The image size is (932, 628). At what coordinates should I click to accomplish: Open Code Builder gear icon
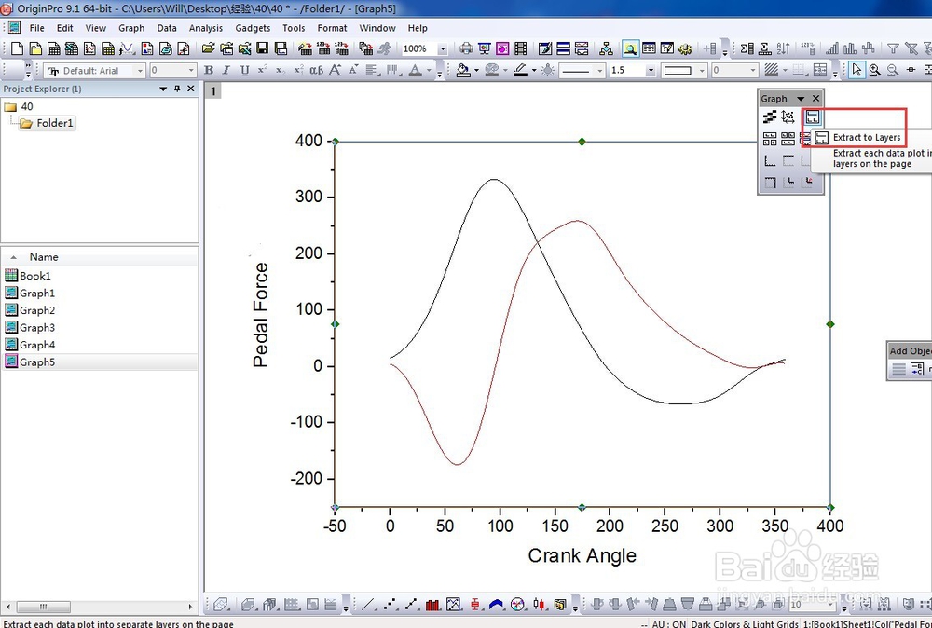click(x=685, y=48)
